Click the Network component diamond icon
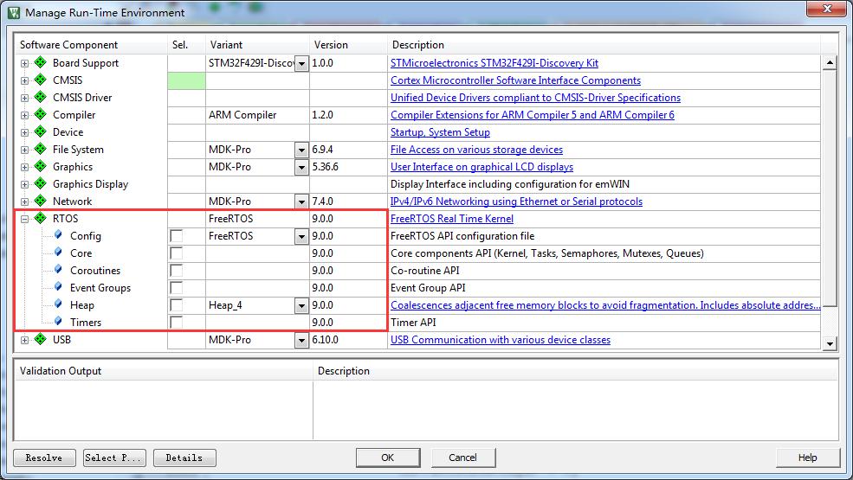Viewport: 853px width, 480px height. click(41, 202)
